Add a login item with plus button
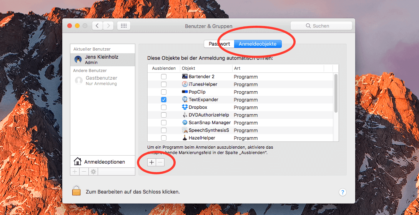 [x=151, y=162]
